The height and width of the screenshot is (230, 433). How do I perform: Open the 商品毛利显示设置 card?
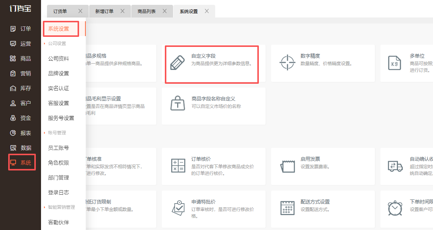point(121,106)
